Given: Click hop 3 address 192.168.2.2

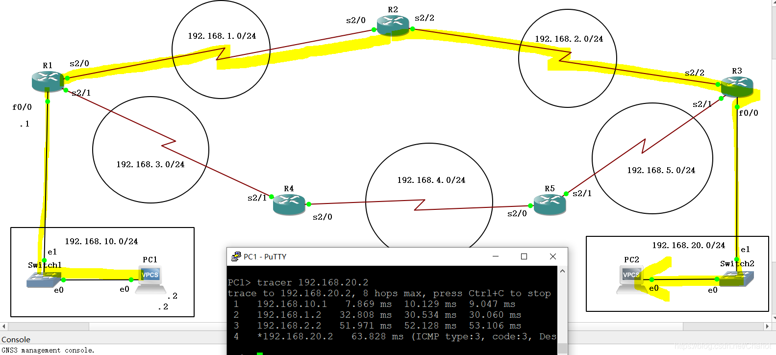Looking at the screenshot, I should (289, 326).
